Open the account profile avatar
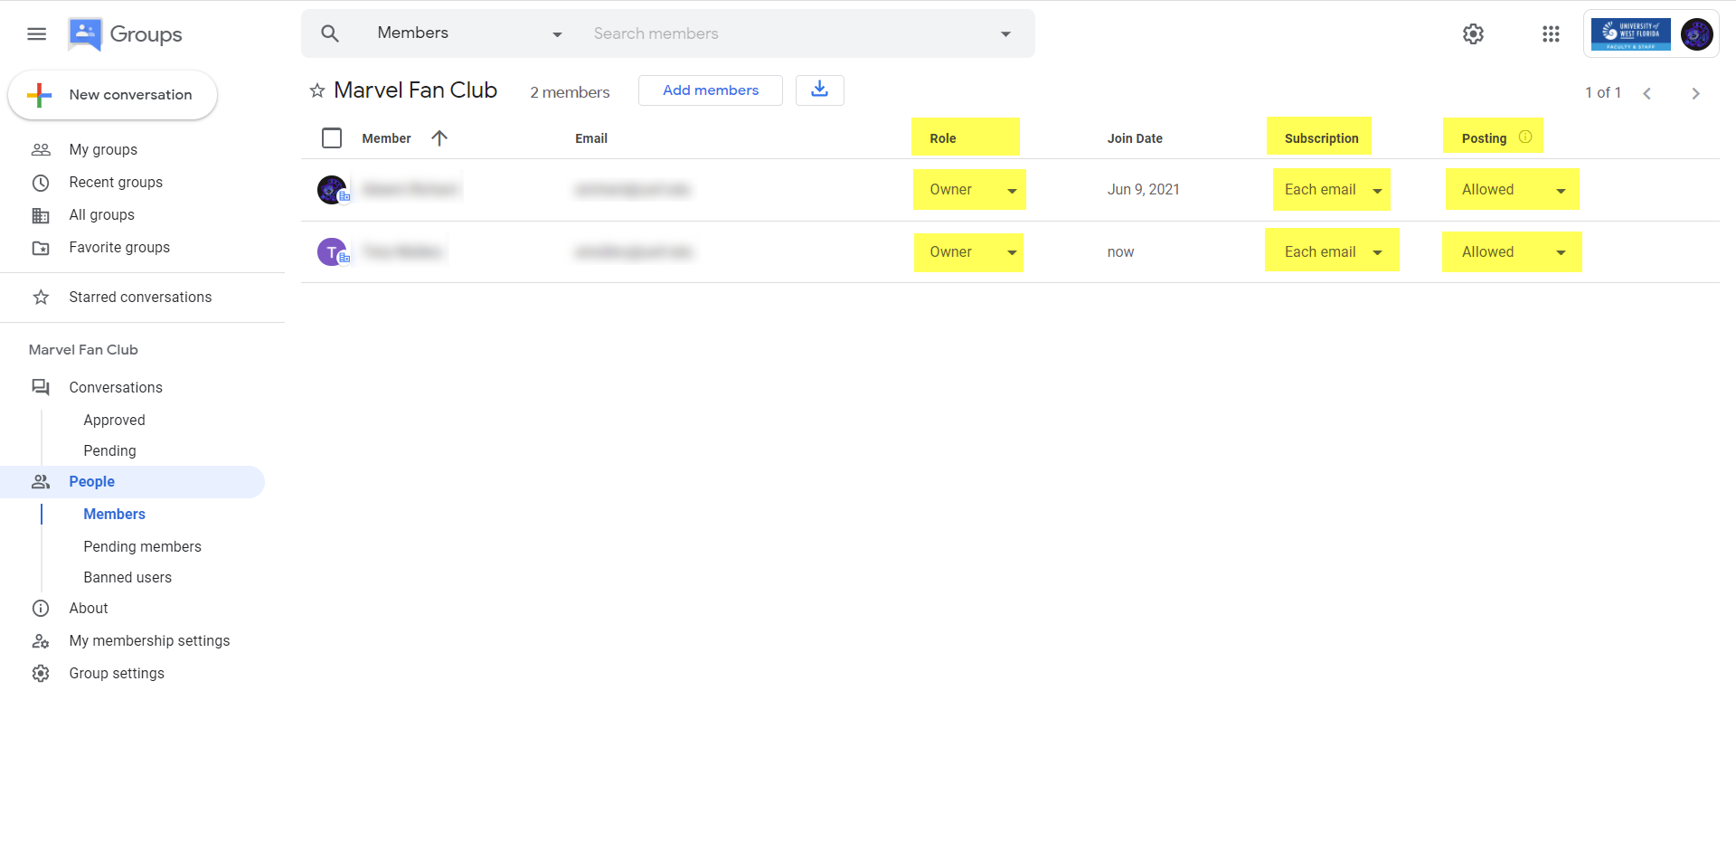The image size is (1736, 861). pyautogui.click(x=1696, y=34)
